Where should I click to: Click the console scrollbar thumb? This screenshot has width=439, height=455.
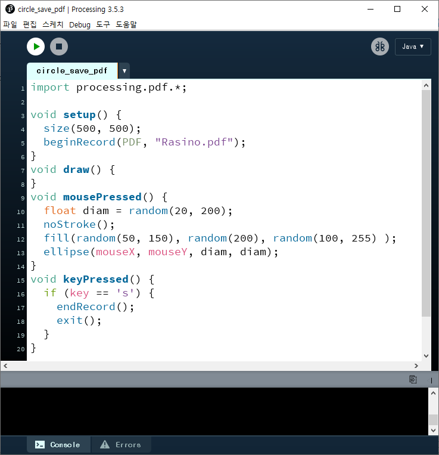tap(433, 420)
